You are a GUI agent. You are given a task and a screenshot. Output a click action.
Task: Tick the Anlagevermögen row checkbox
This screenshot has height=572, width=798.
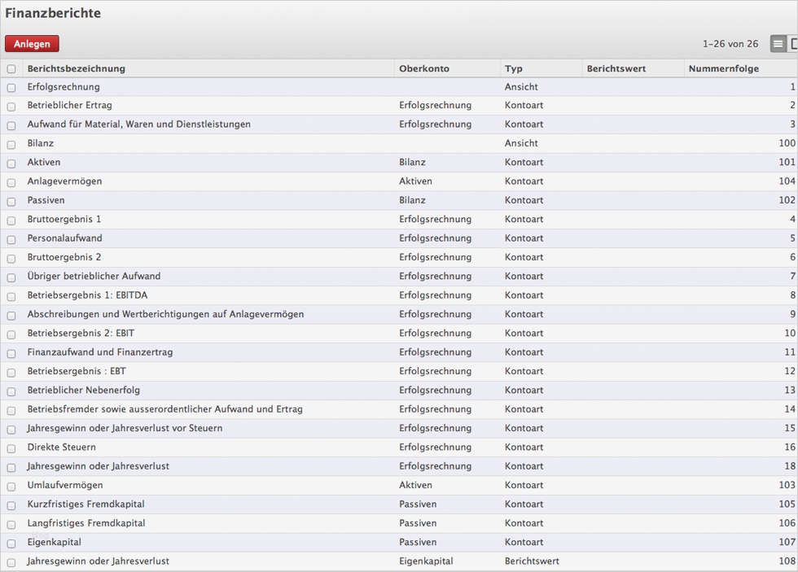[x=11, y=182]
